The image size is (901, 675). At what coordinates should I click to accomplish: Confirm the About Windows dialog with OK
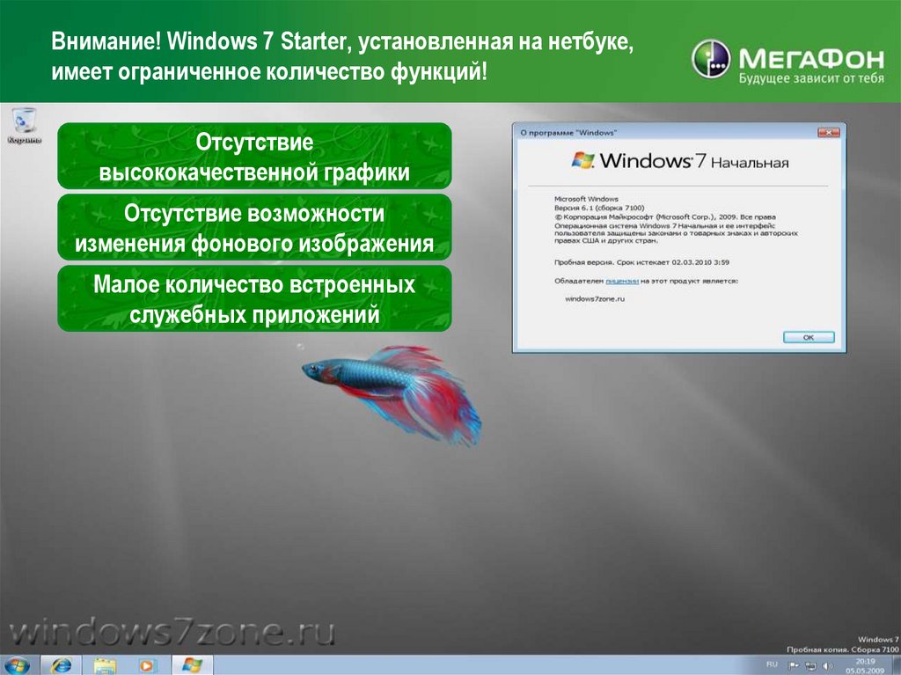(809, 338)
